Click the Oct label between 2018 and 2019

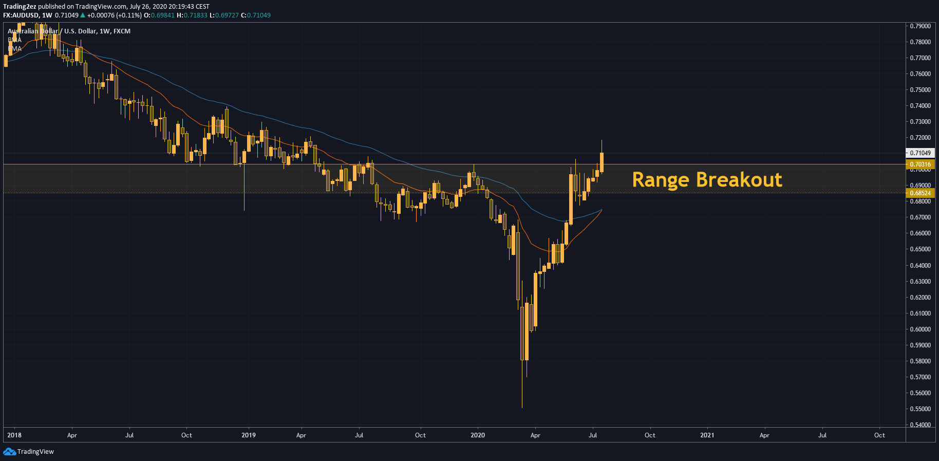click(x=186, y=435)
